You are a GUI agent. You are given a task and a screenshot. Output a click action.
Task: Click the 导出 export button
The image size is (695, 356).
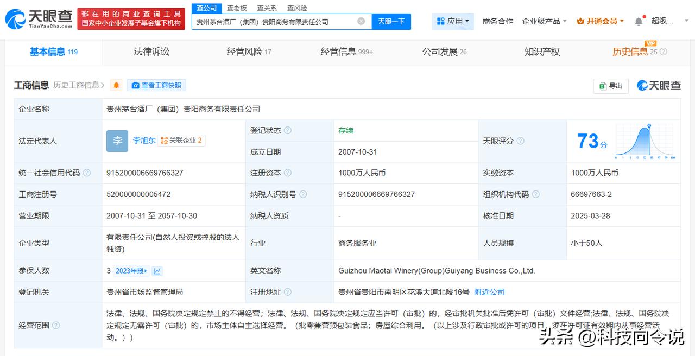(x=611, y=86)
